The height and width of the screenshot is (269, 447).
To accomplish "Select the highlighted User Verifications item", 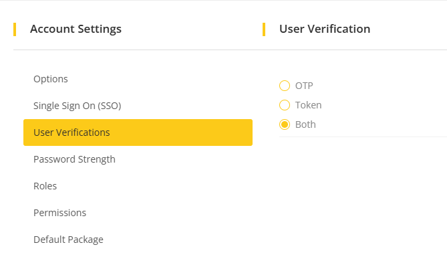I will point(138,132).
